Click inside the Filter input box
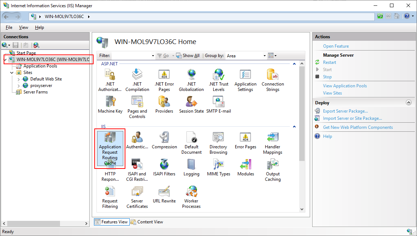Viewport: 417px width, 236px height. pos(132,56)
